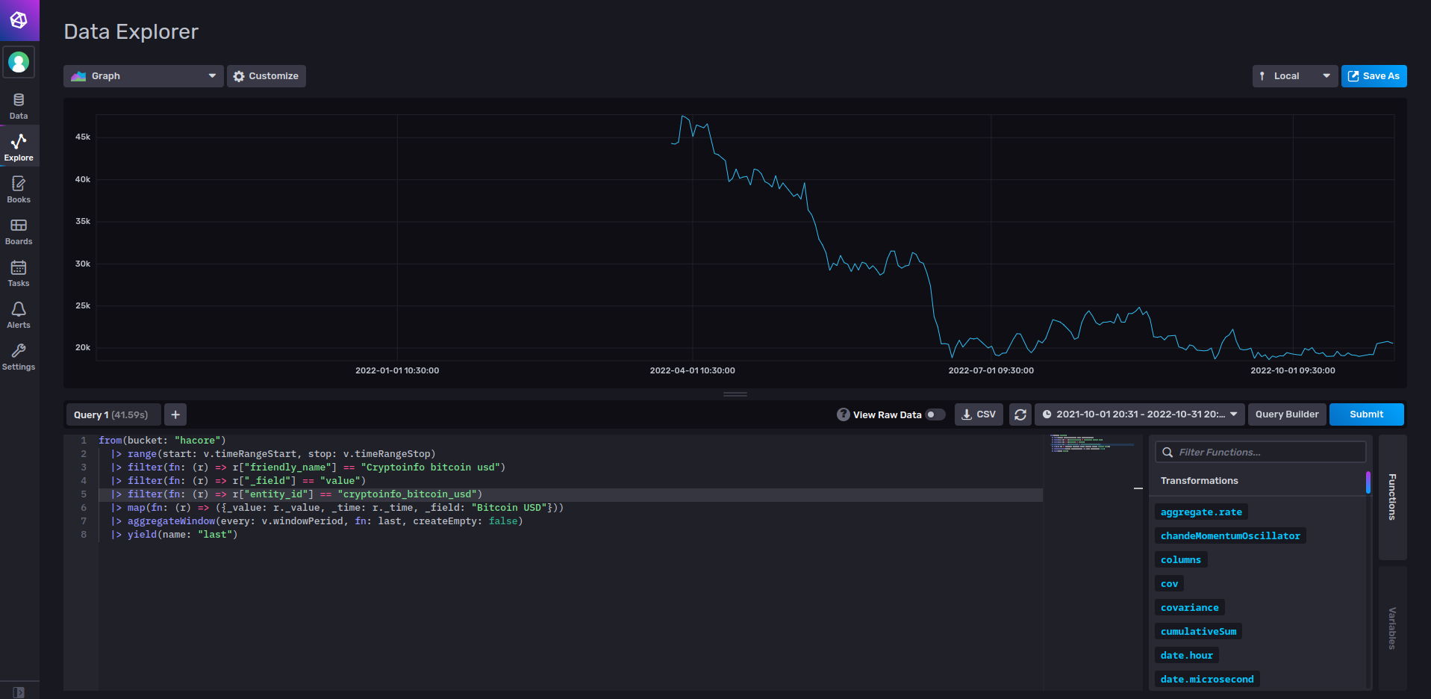1431x699 pixels.
Task: Insert the chandeMomentumOscillator function
Action: [1230, 535]
